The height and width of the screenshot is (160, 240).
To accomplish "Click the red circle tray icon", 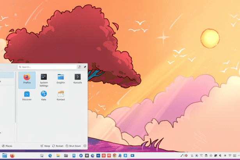I will (186, 156).
